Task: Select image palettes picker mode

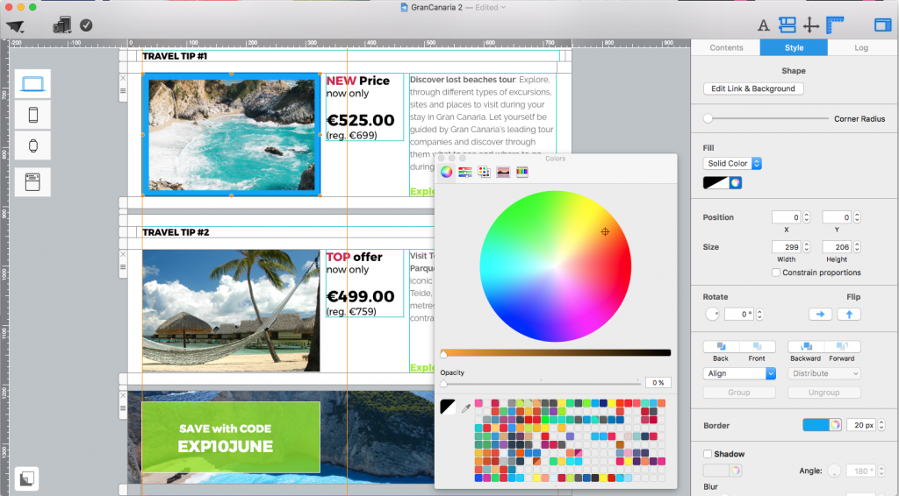Action: point(503,172)
